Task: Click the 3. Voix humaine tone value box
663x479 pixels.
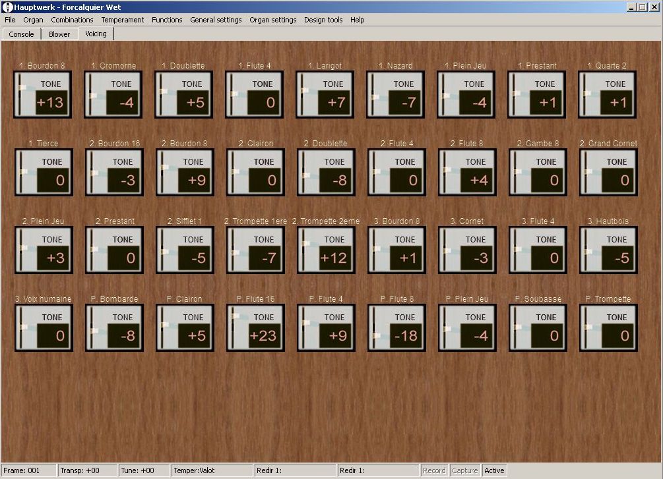Action: pyautogui.click(x=51, y=336)
